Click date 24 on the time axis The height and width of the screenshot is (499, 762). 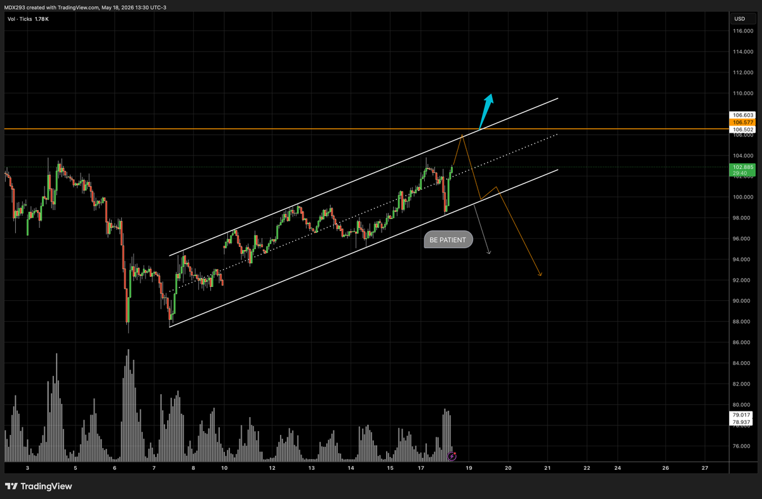click(x=618, y=468)
